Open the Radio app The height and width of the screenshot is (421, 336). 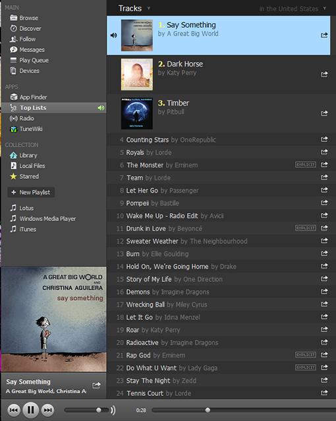(x=22, y=118)
